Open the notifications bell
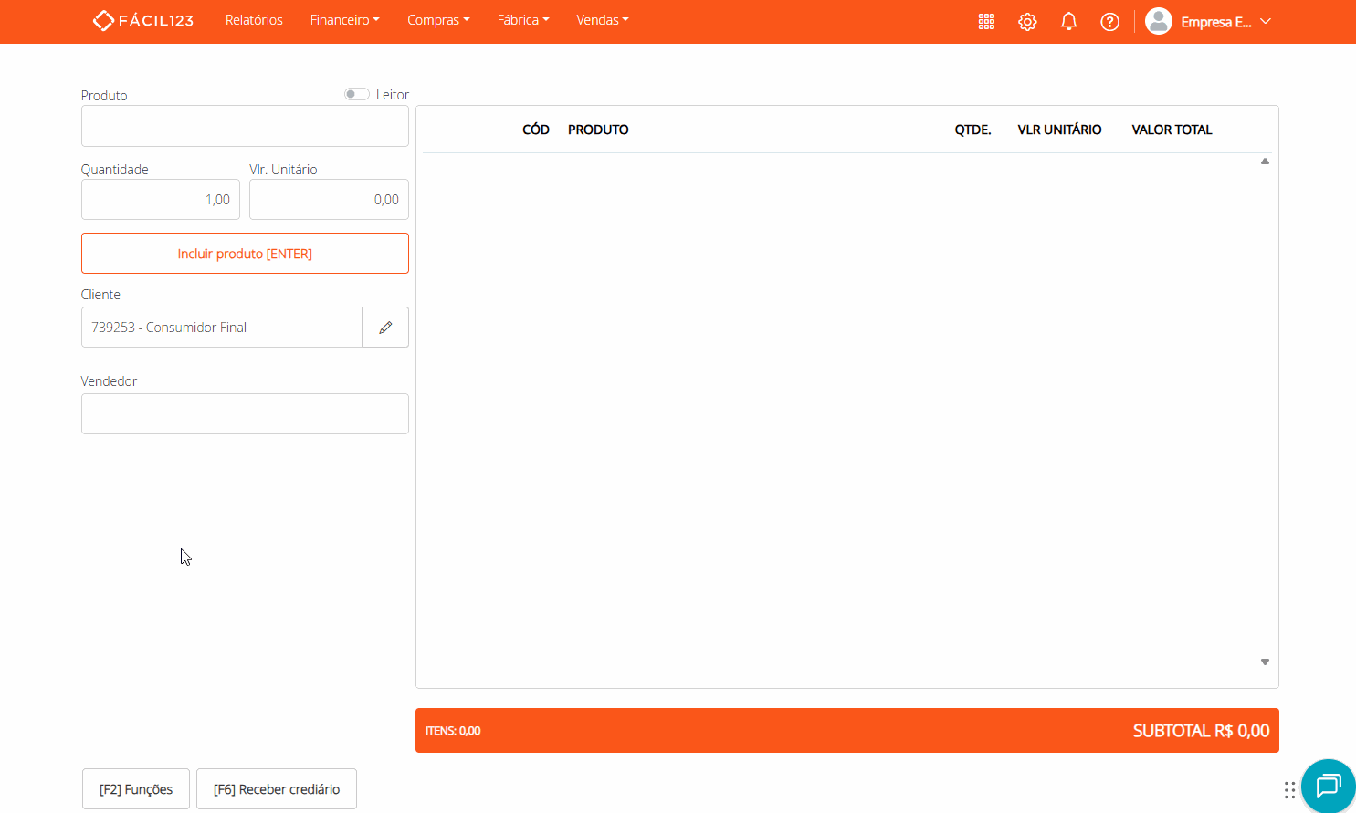 pos(1068,22)
